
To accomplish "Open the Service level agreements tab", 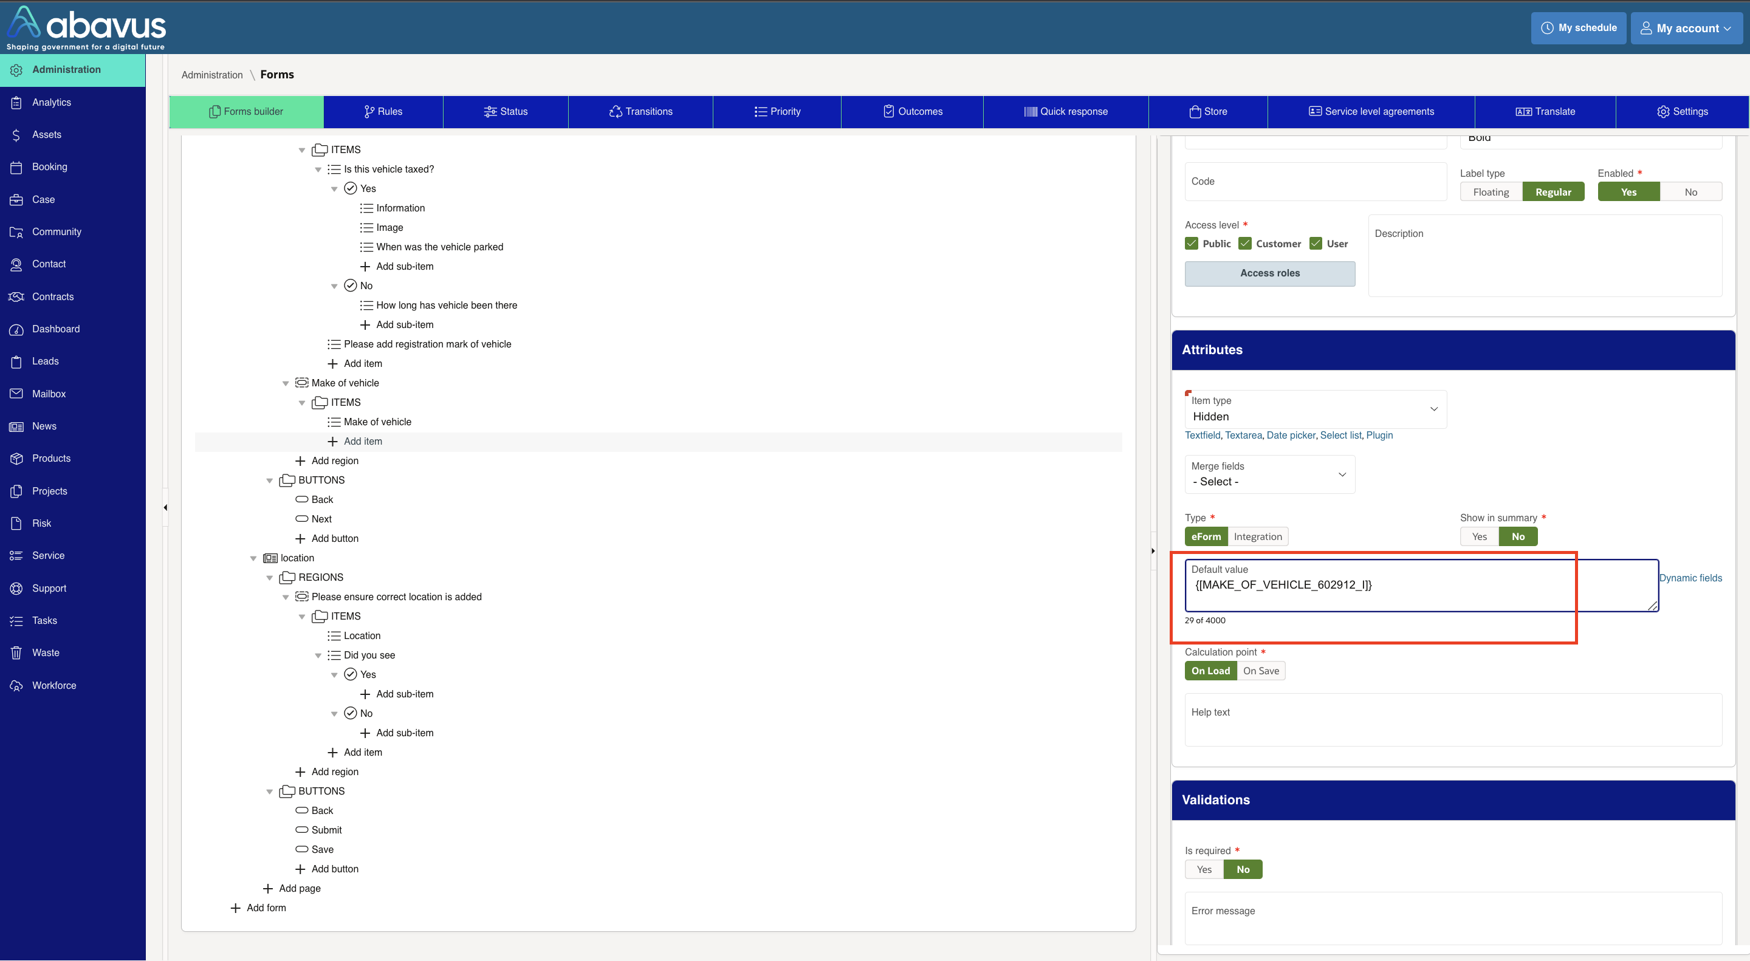I will tap(1371, 111).
